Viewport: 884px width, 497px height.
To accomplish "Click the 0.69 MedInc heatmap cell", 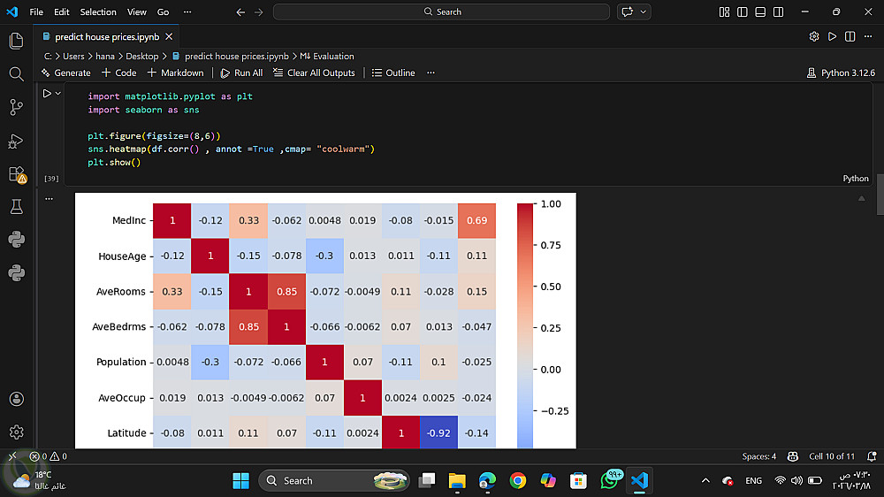I will point(477,220).
